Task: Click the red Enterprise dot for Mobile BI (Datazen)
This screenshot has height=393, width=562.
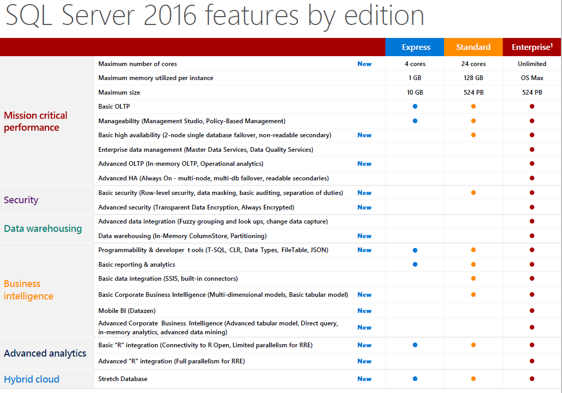Action: tap(531, 310)
